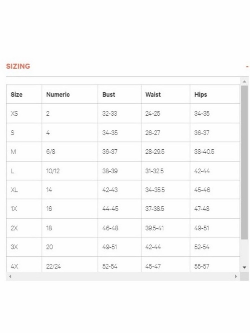Click the horizontal scrollbar right arrow
Image resolution: width=250 pixels, height=333 pixels.
(x=236, y=276)
